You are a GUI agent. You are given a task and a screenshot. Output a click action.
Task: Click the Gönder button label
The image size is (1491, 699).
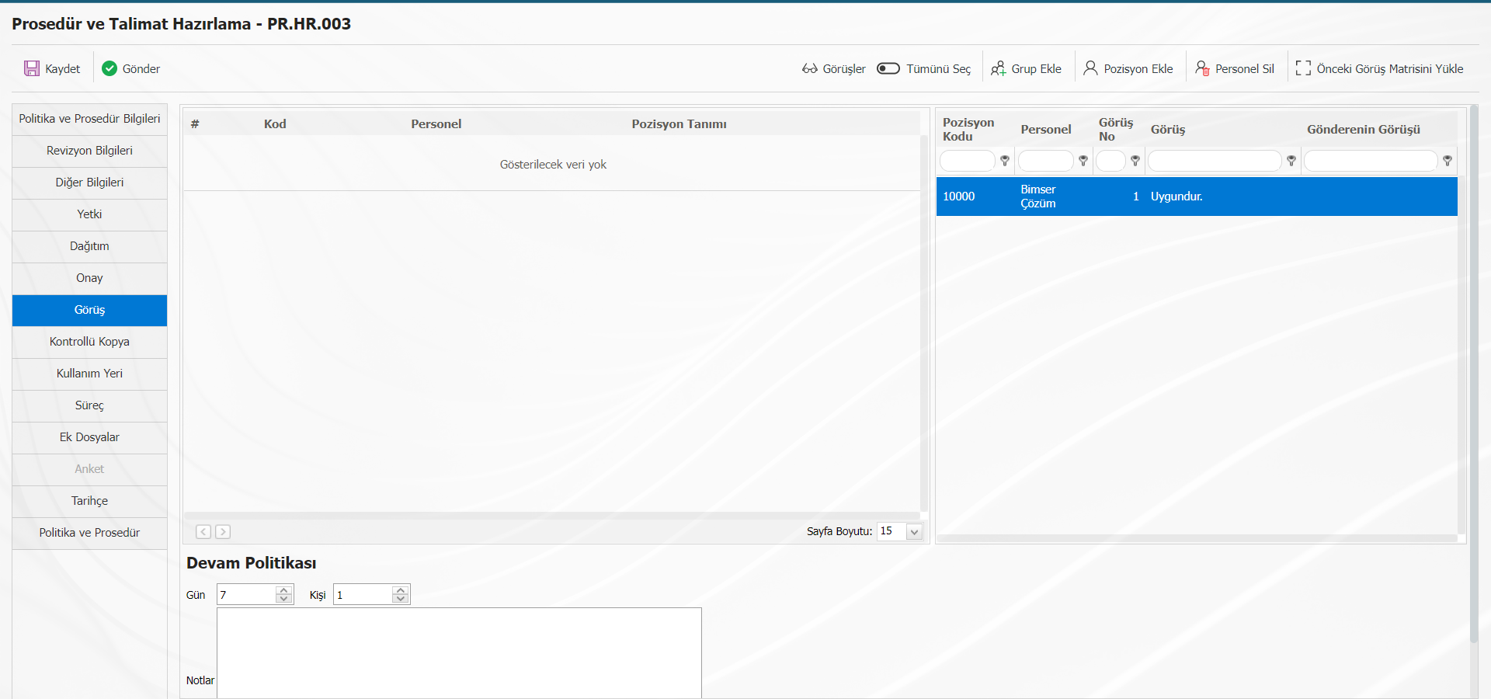(141, 68)
